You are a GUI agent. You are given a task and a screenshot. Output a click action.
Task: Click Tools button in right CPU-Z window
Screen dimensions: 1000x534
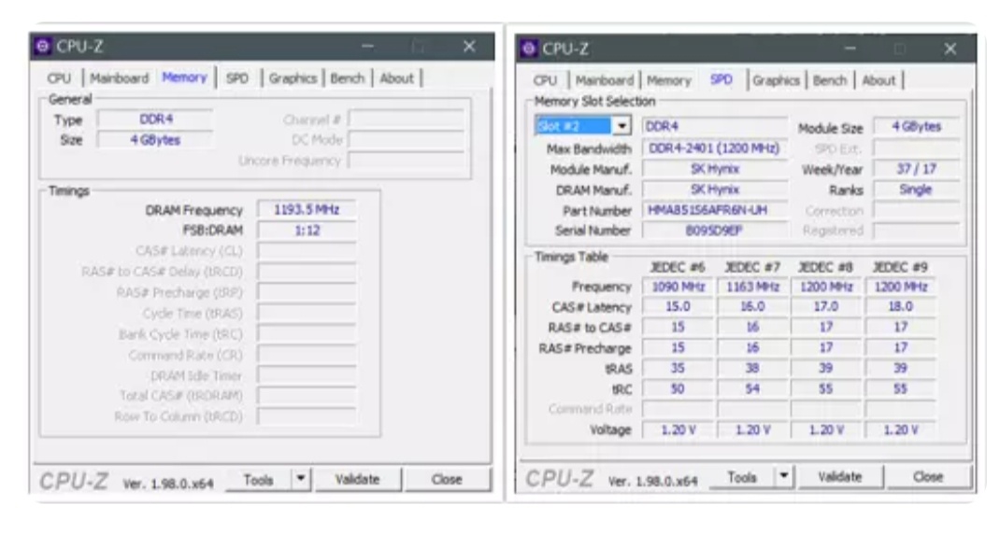(x=742, y=477)
